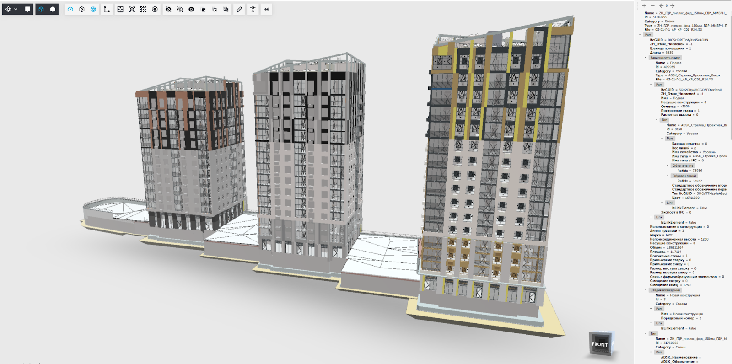
Task: Select the speedometer performance icon
Action: pyautogui.click(x=70, y=9)
